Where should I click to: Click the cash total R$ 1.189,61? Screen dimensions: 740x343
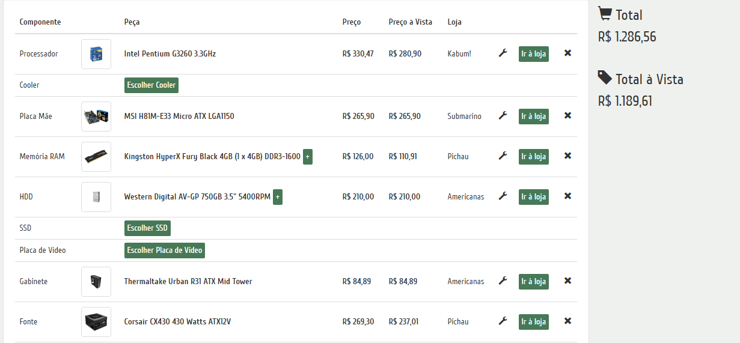click(x=625, y=101)
